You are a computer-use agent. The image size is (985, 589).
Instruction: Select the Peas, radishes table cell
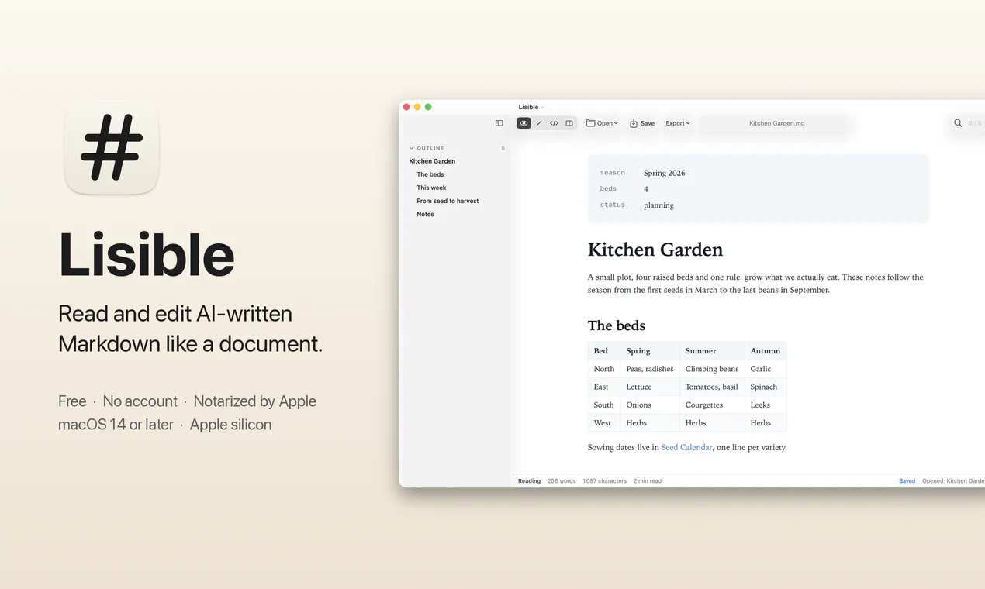point(650,369)
